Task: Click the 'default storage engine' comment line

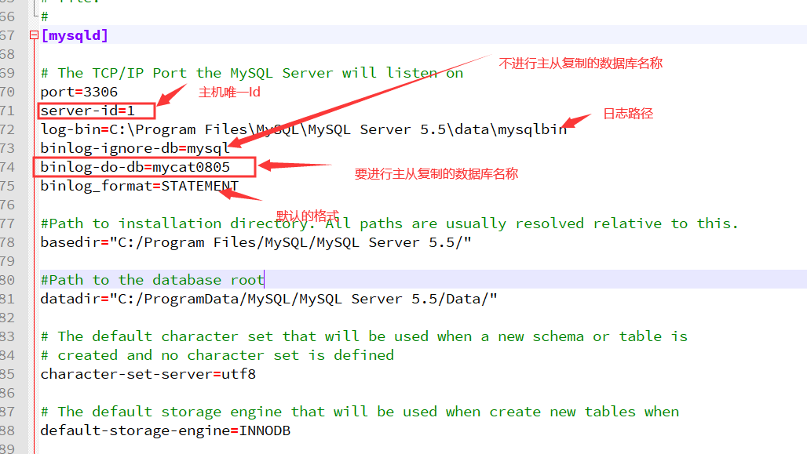Action: pyautogui.click(x=360, y=412)
